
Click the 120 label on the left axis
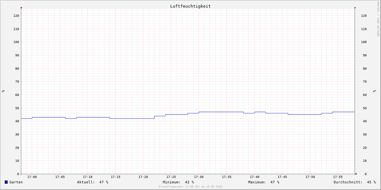16,16
